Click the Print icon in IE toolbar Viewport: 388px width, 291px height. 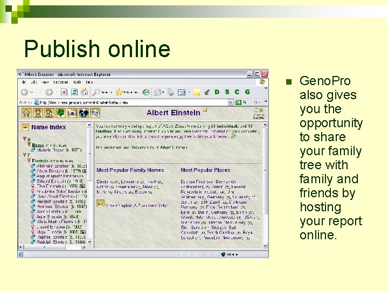point(170,92)
